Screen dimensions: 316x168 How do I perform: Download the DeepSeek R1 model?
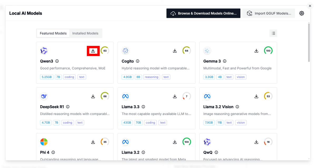(x=93, y=96)
